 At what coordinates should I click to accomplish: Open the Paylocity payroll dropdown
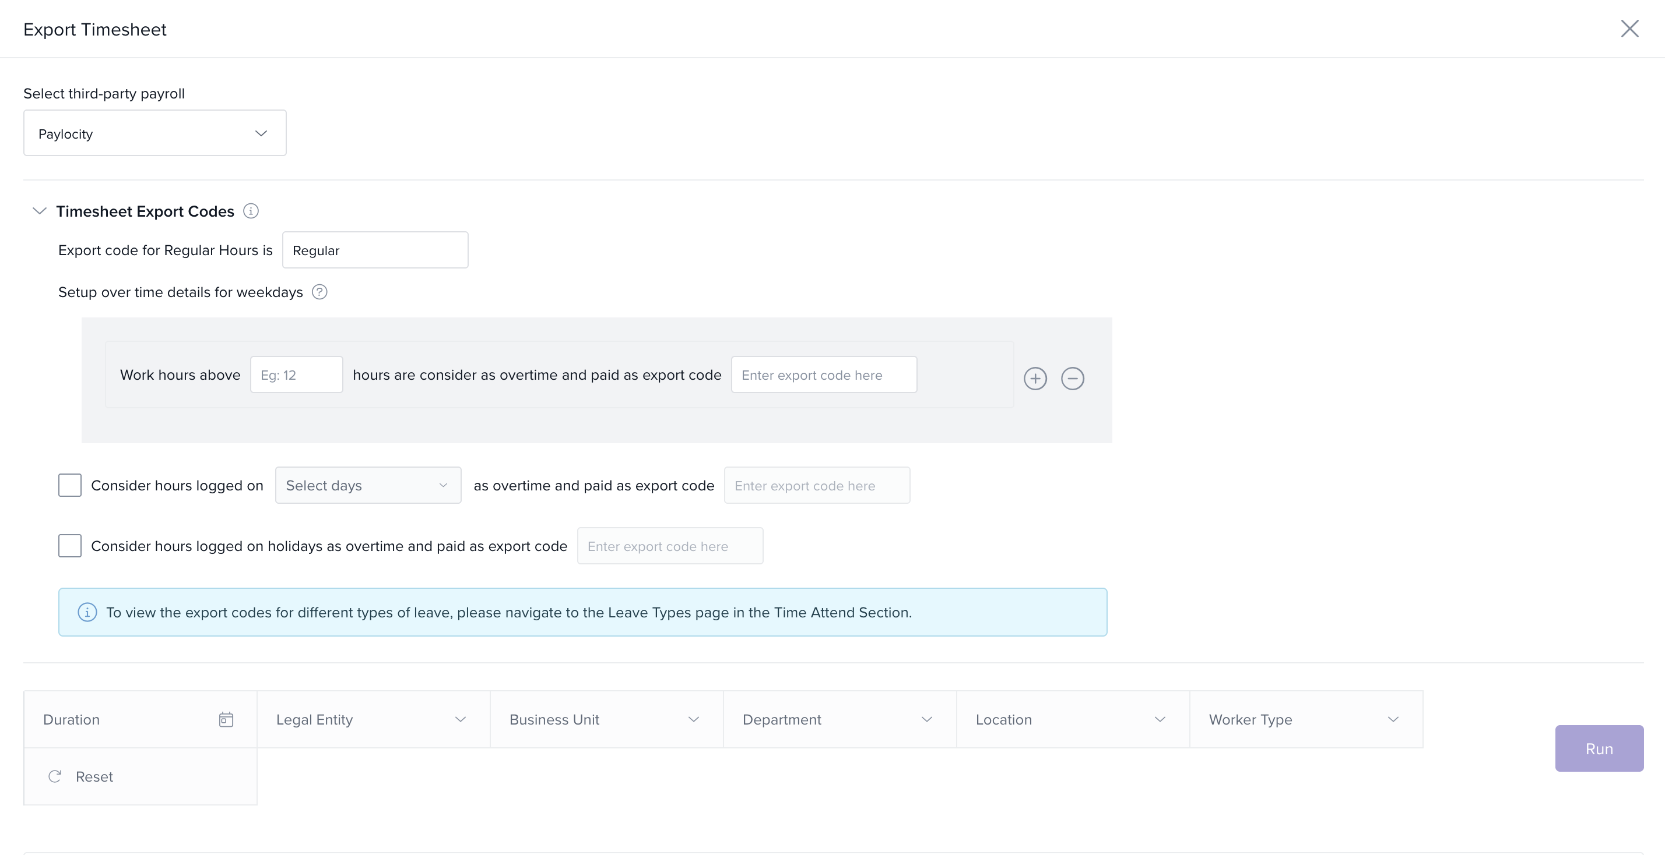(x=155, y=133)
